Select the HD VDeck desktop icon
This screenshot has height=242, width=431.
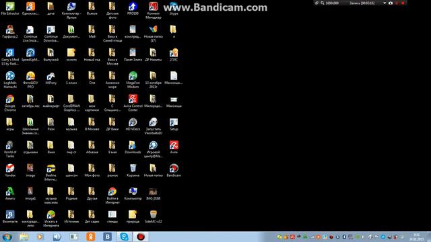[133, 124]
